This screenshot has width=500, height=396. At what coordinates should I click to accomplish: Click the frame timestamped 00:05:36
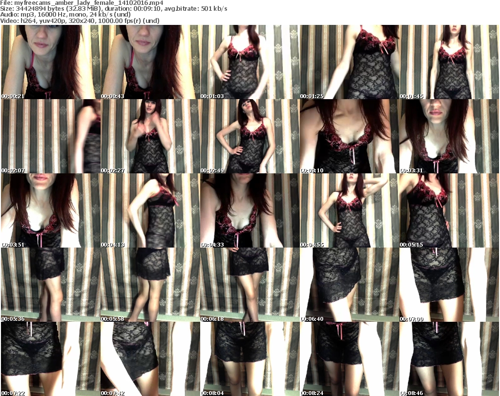click(x=50, y=285)
